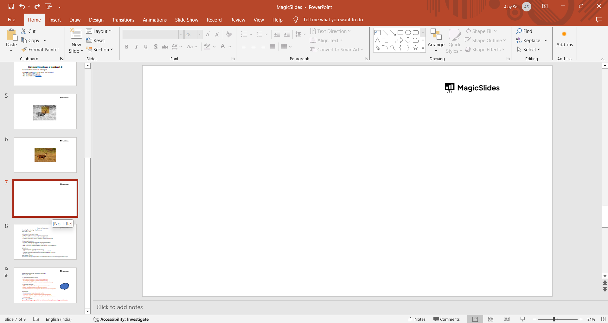The width and height of the screenshot is (608, 323).
Task: Toggle the Notes pane
Action: point(417,319)
